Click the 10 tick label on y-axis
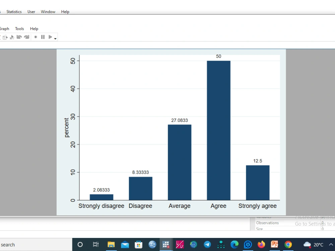This screenshot has height=251, width=335. pos(73,172)
